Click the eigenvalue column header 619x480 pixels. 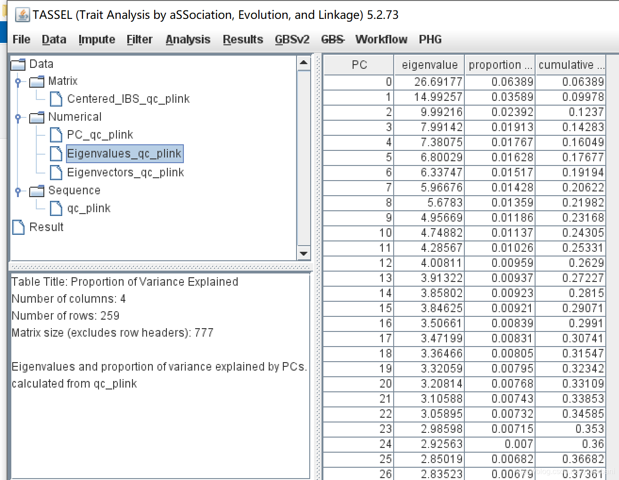429,65
